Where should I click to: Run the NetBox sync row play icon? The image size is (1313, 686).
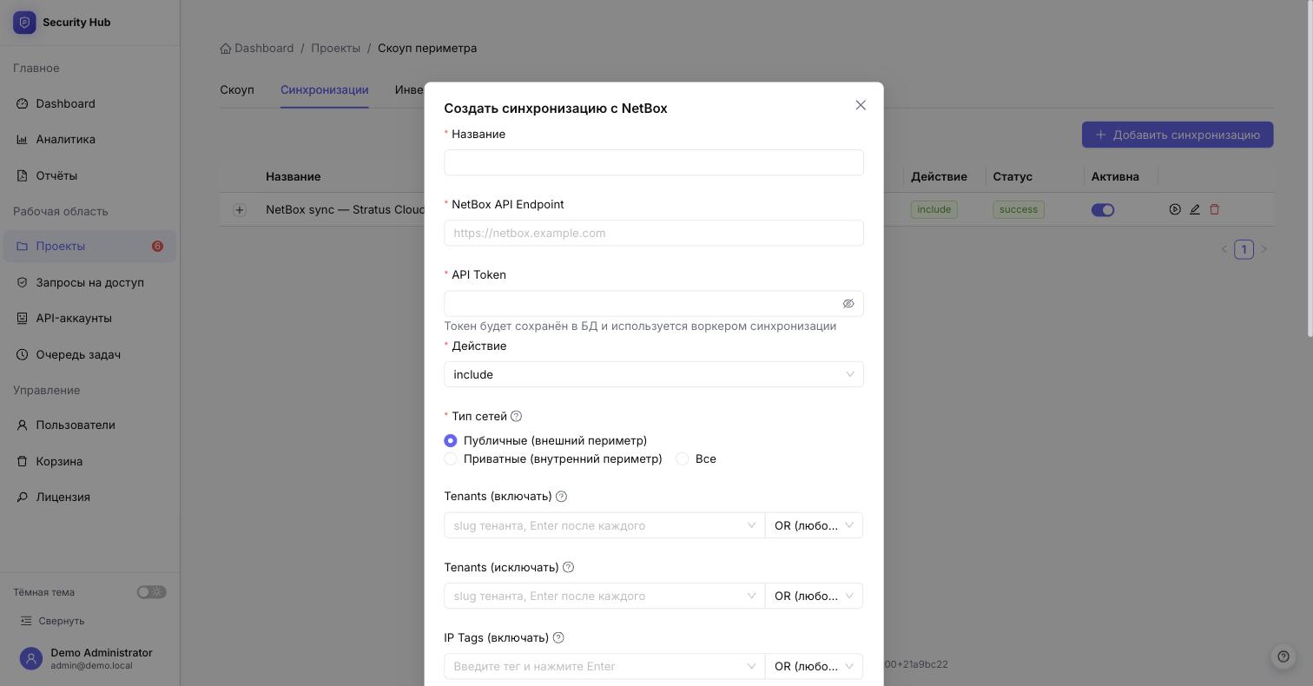pos(1175,209)
